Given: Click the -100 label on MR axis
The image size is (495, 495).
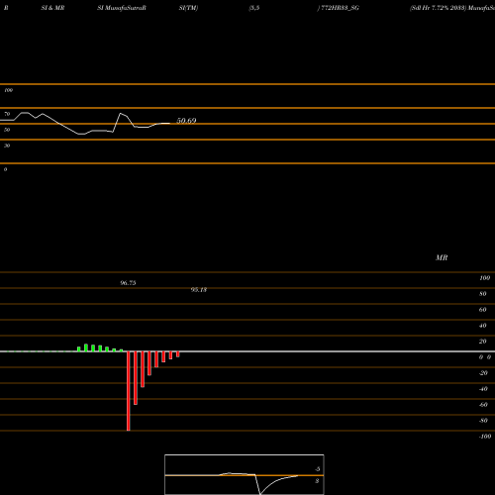Looking at the screenshot, I should pyautogui.click(x=485, y=437).
